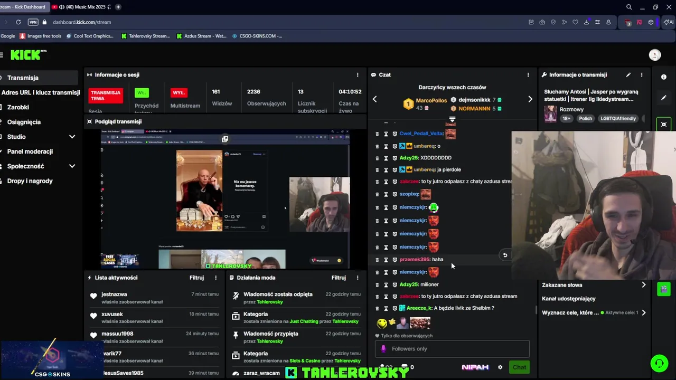Click the Polish language tag

click(585, 119)
